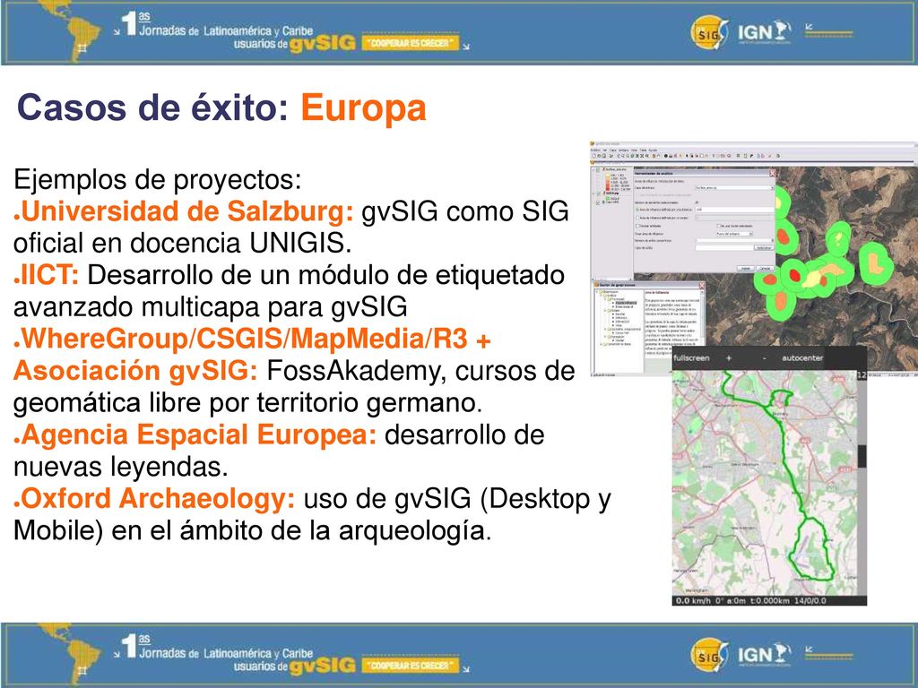Click the Oxford Archaeology heading

pos(158,499)
